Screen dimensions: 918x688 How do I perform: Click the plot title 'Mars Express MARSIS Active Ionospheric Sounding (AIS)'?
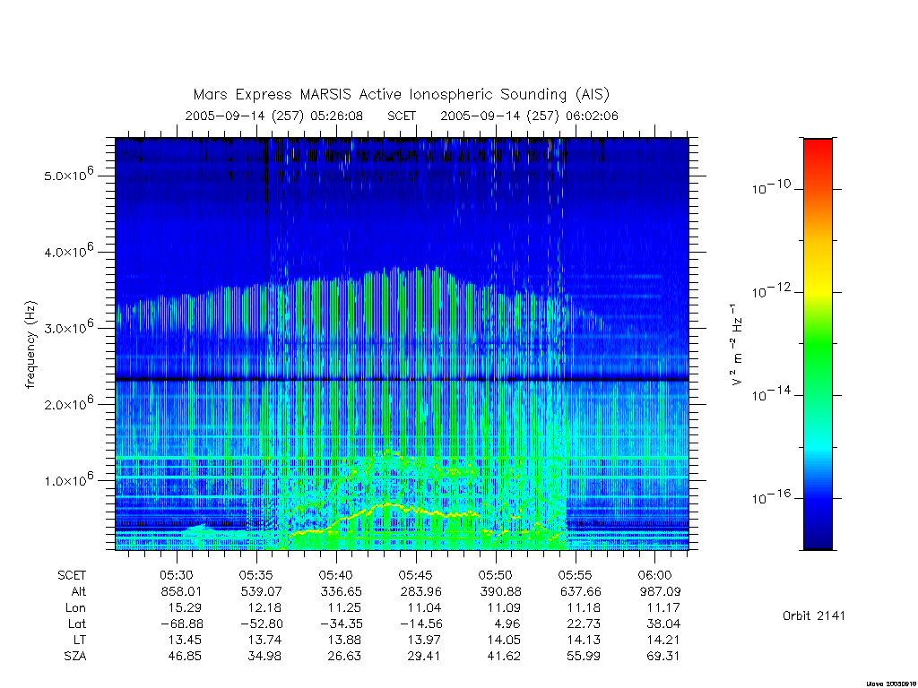[x=401, y=95]
